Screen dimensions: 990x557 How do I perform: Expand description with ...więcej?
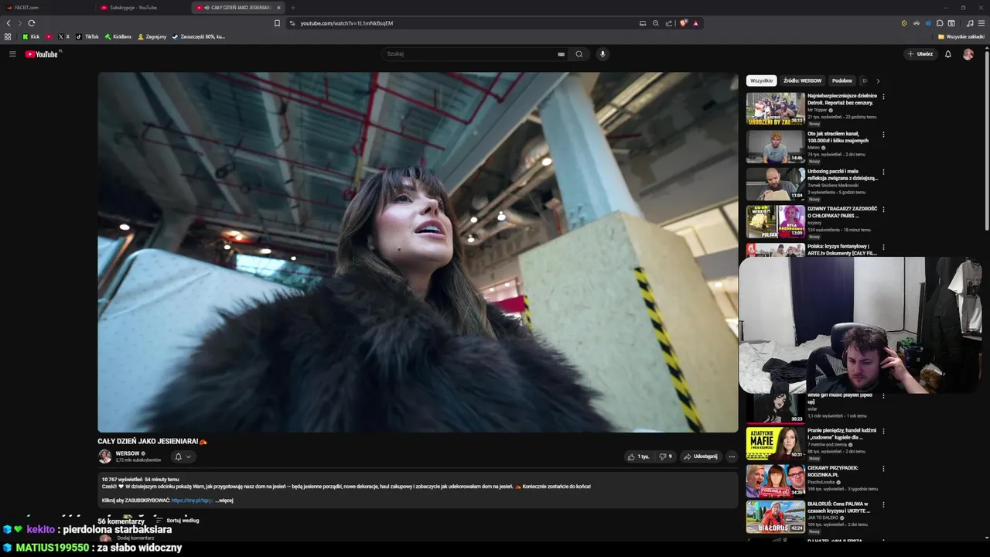224,501
